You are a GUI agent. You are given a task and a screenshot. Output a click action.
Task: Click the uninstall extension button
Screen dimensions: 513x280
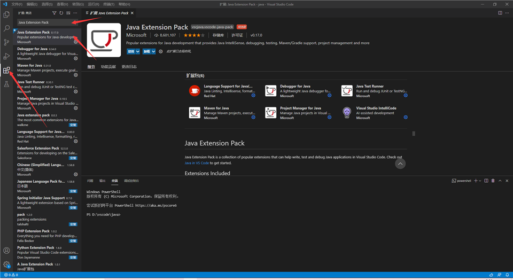[x=146, y=51]
